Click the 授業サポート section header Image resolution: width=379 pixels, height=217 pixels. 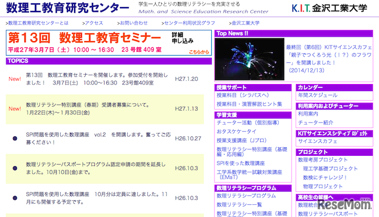(x=253, y=87)
